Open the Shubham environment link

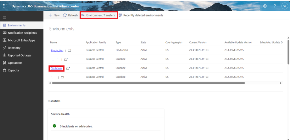click(56, 68)
